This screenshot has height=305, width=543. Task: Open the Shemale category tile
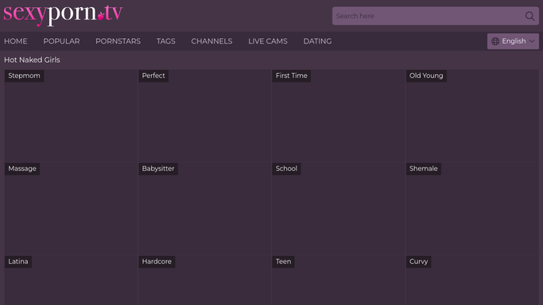[x=472, y=209]
